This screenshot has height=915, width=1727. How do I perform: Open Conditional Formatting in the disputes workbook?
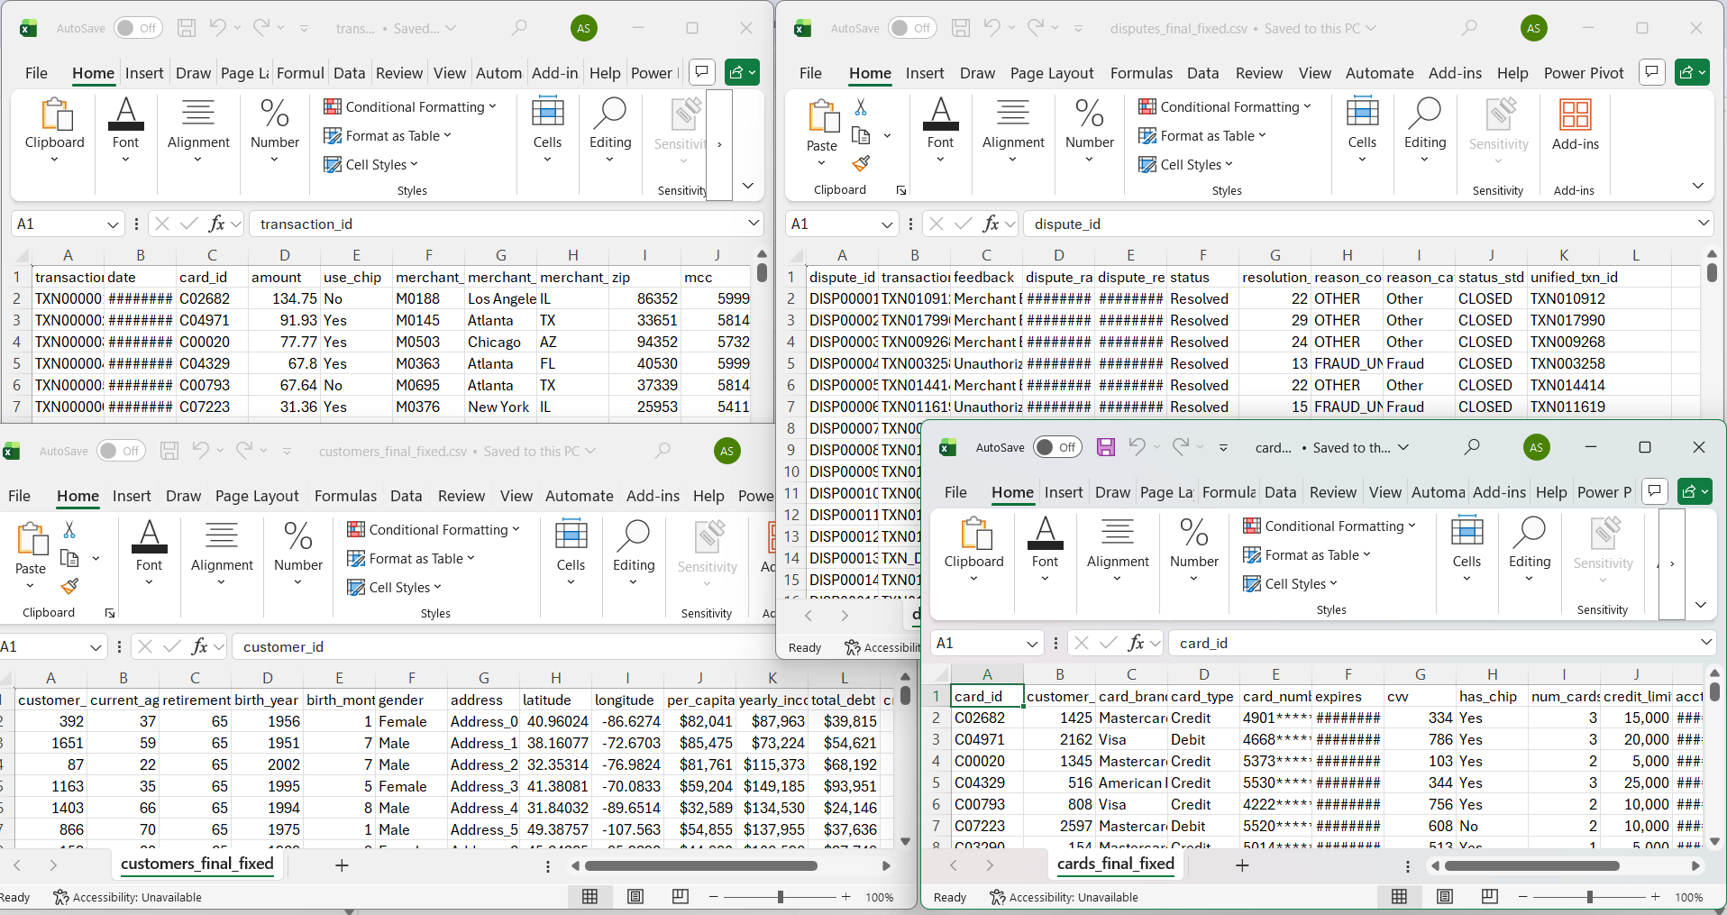click(x=1225, y=106)
